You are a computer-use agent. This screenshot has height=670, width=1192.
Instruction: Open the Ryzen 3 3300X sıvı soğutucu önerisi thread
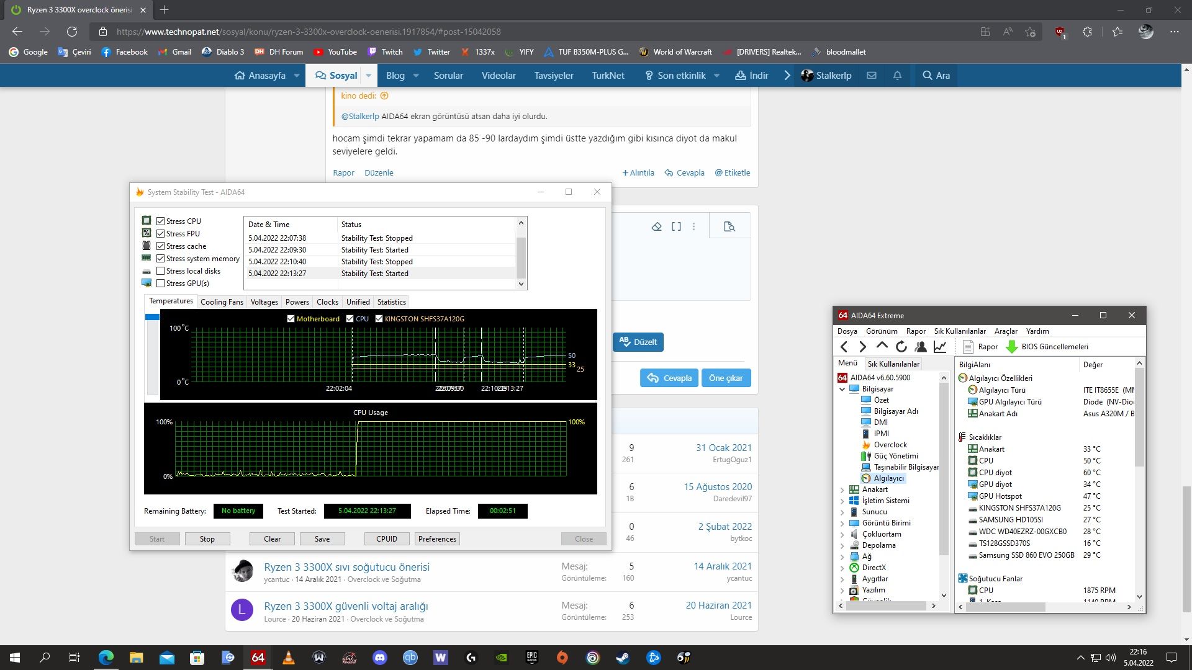[346, 567]
